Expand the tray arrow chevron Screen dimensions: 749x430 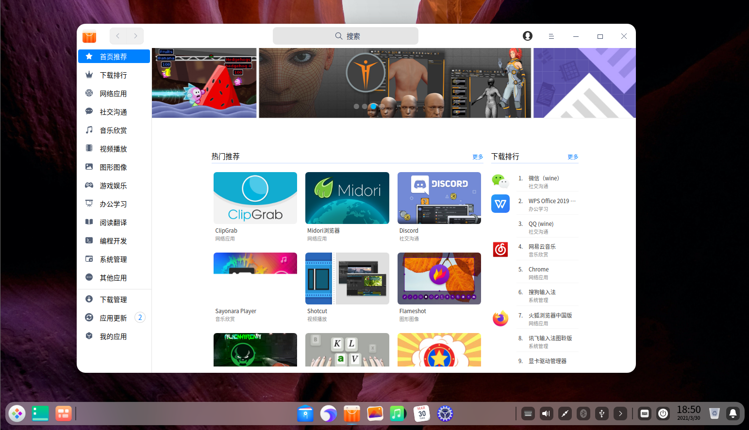click(620, 414)
